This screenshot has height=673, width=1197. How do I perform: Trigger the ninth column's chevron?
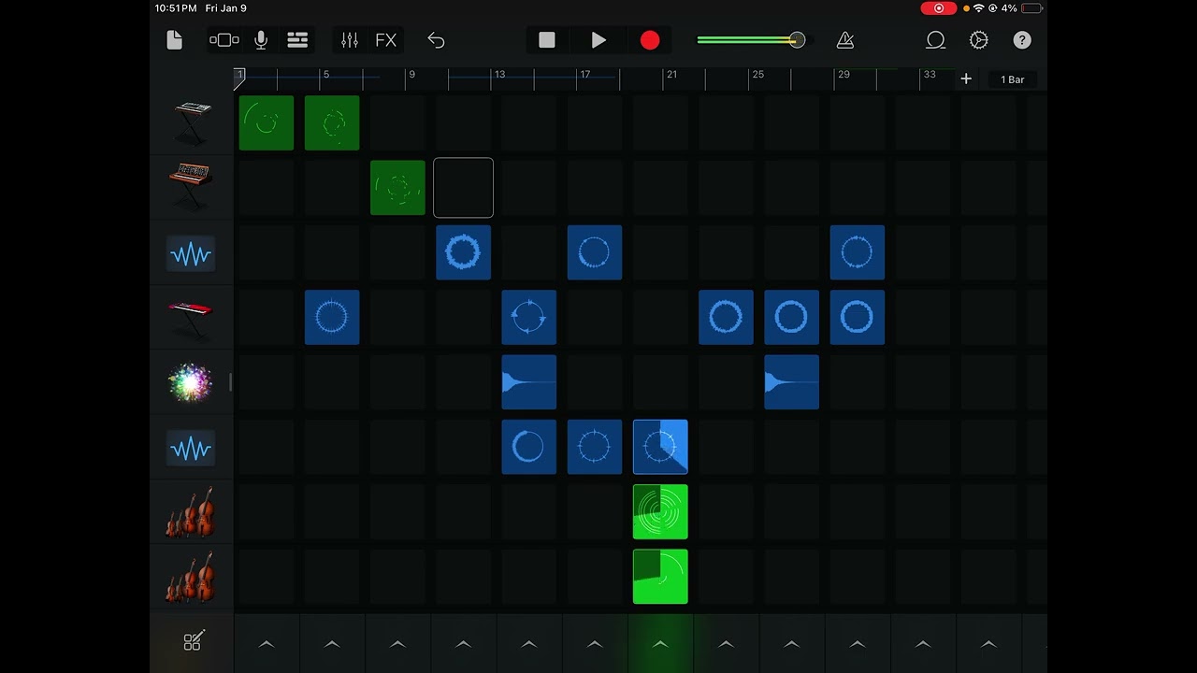(791, 644)
